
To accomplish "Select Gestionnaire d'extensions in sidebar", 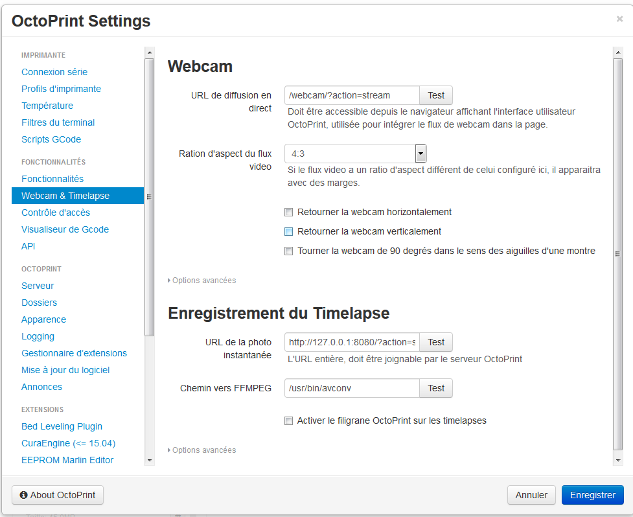I will 74,353.
